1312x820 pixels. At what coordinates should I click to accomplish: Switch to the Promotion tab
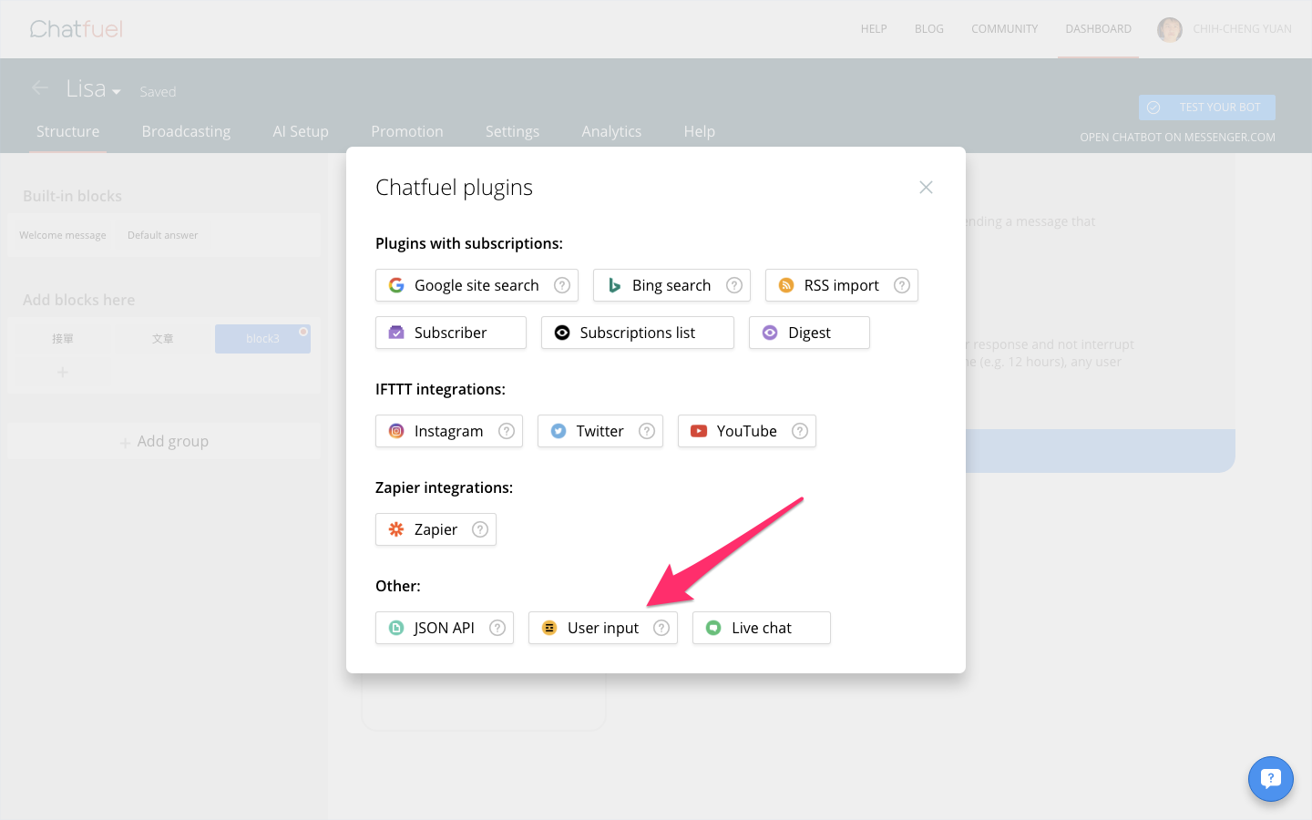click(x=407, y=131)
